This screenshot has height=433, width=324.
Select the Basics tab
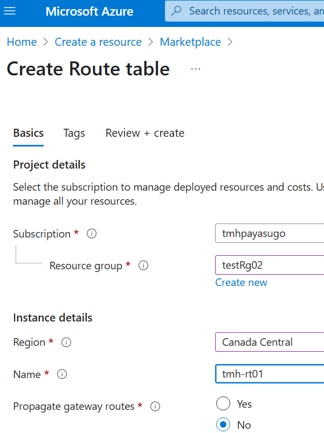coord(29,133)
